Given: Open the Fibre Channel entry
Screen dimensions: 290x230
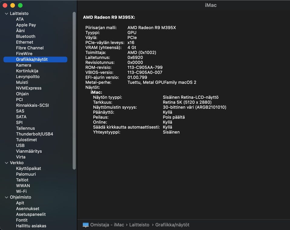Looking at the screenshot, I should (30, 48).
